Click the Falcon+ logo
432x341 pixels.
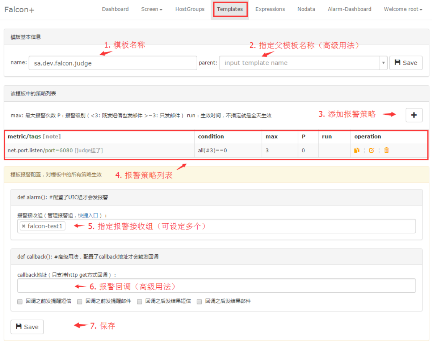point(19,9)
